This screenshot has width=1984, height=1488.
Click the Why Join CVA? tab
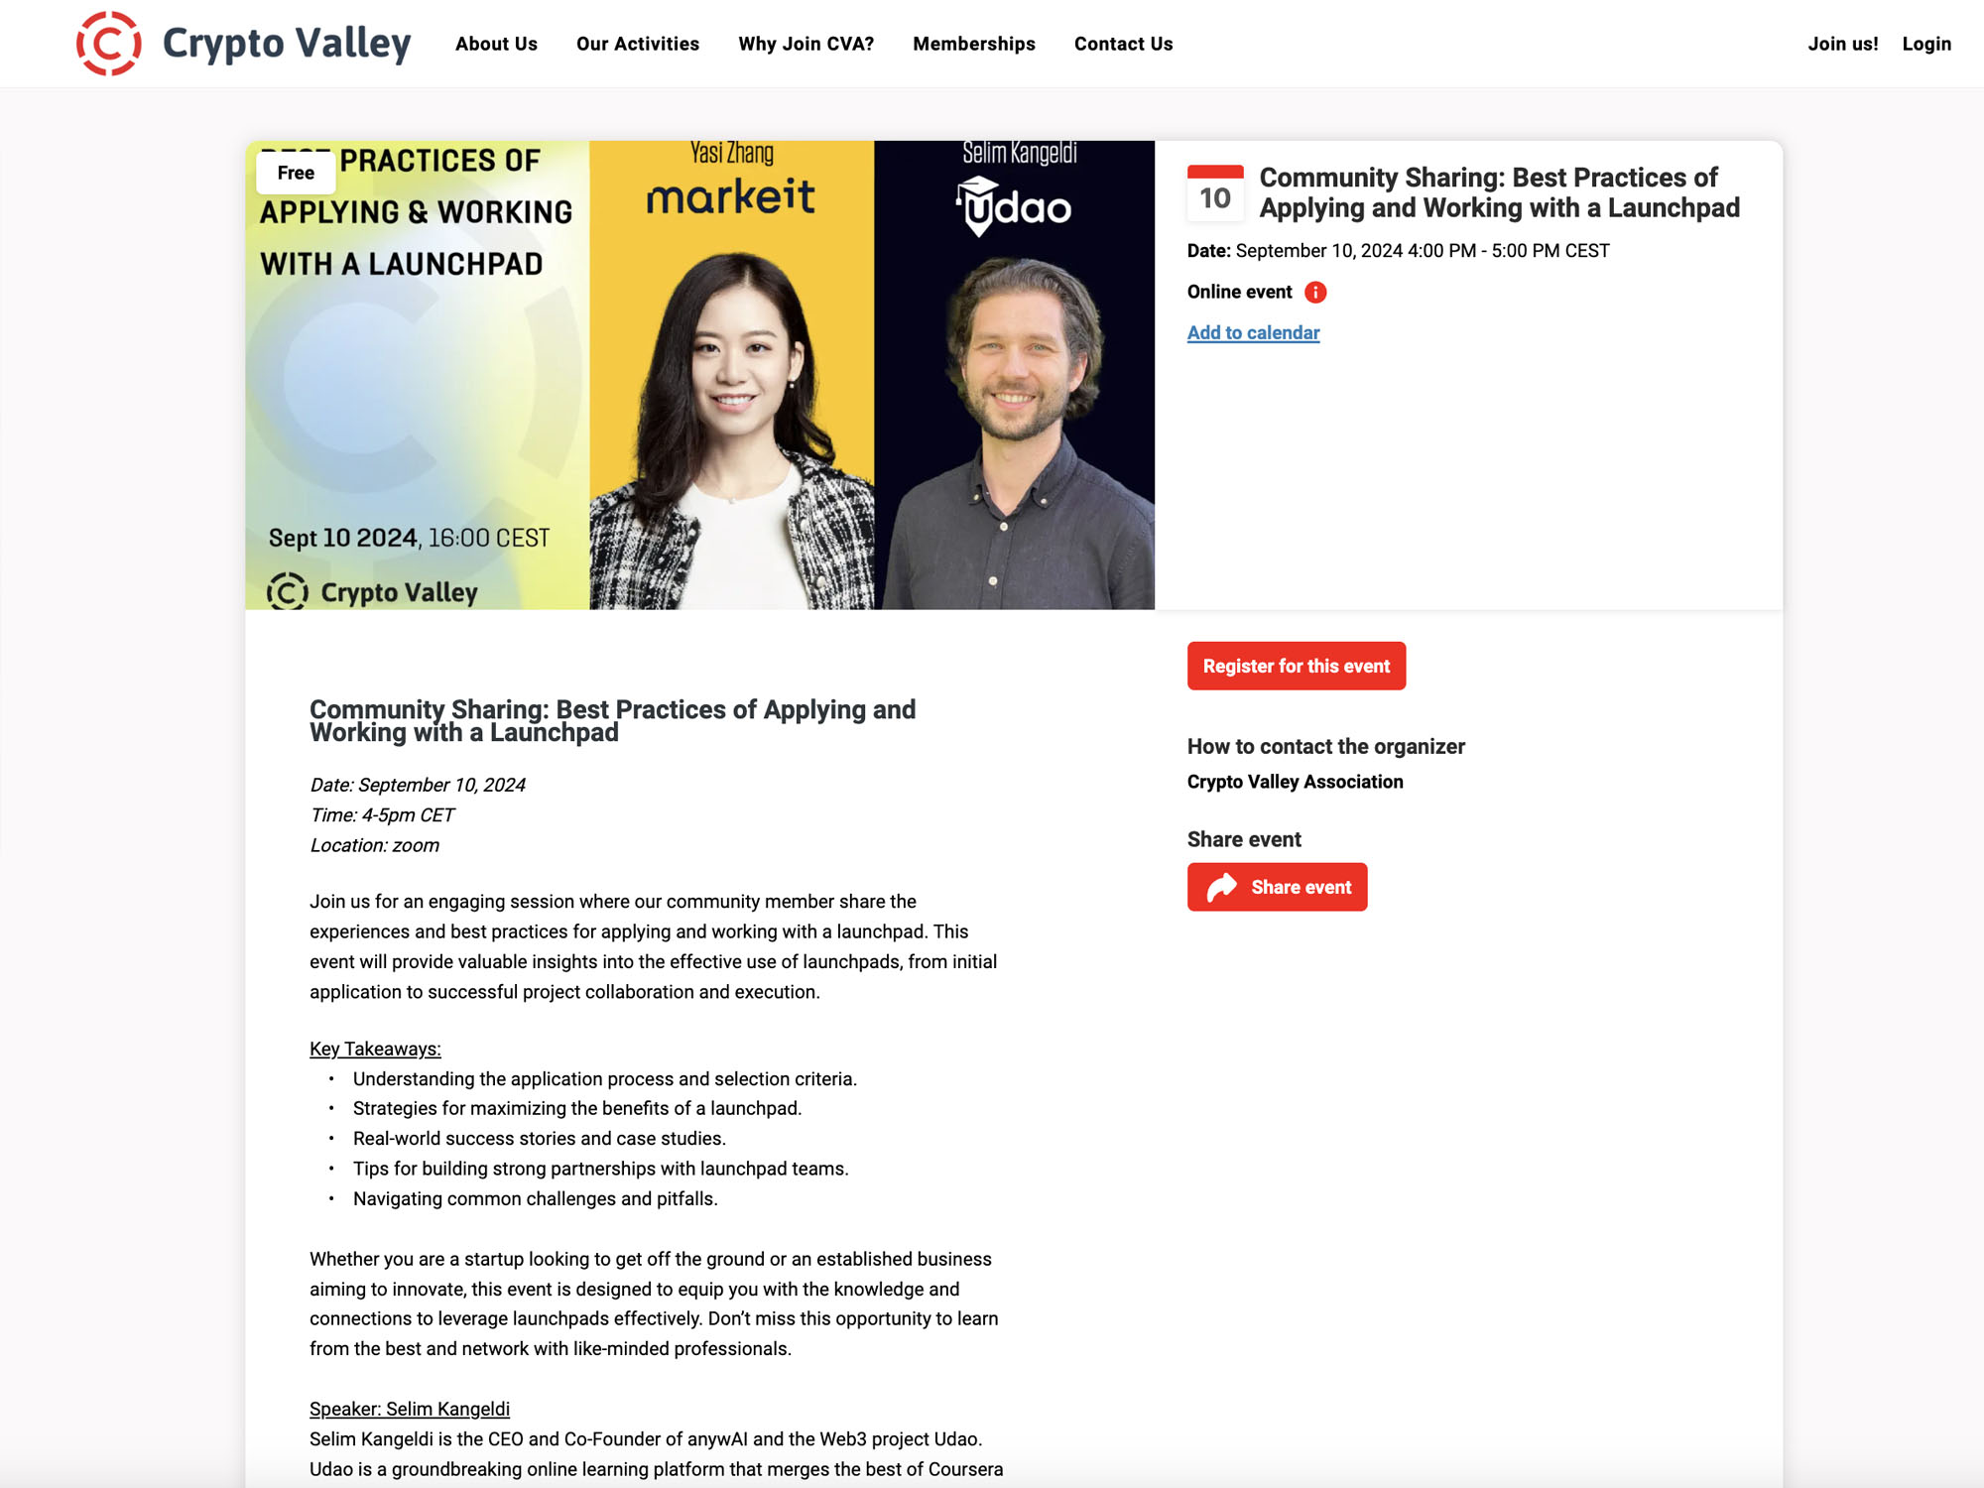click(806, 44)
